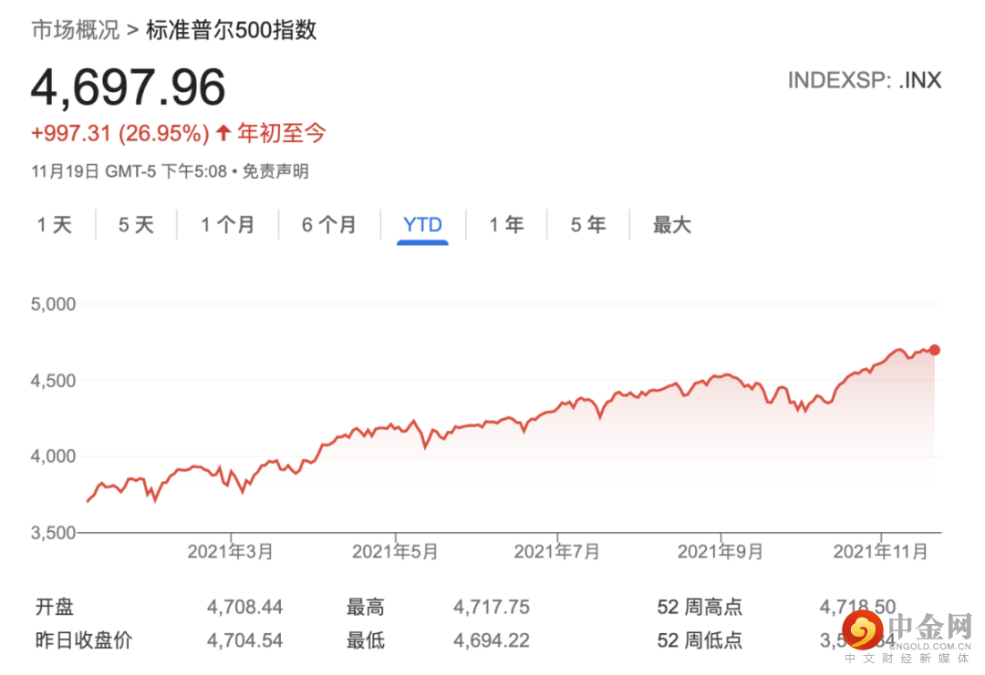Click the 3,500 y-axis label
This screenshot has height=675, width=985.
tap(54, 533)
